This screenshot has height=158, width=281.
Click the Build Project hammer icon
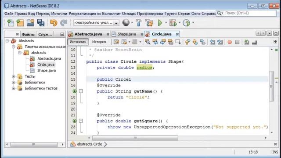[x=139, y=23]
